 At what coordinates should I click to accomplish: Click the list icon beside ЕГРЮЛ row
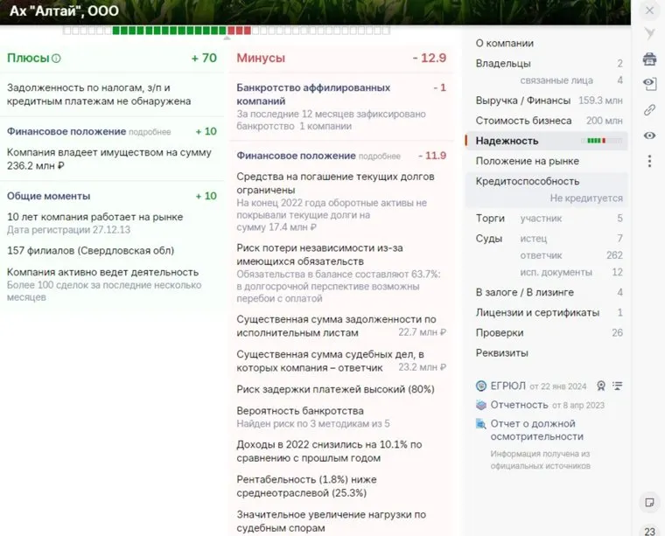tap(618, 386)
